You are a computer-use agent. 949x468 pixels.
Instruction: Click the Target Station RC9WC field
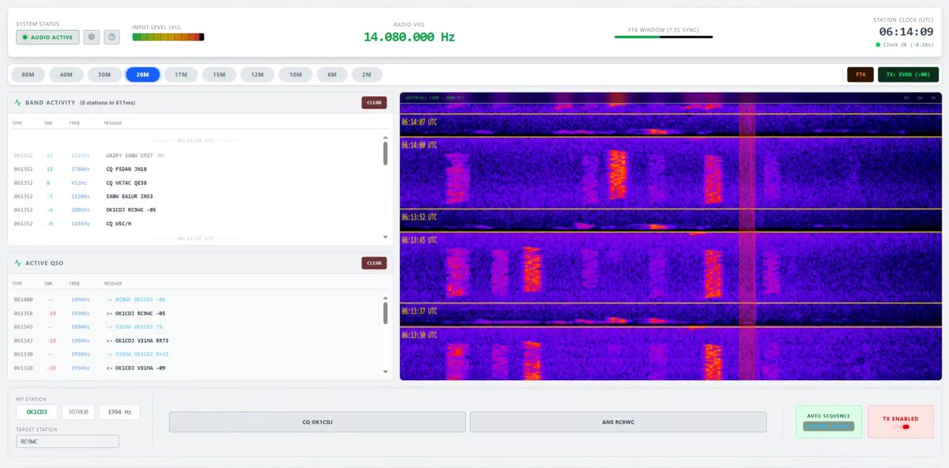[67, 442]
